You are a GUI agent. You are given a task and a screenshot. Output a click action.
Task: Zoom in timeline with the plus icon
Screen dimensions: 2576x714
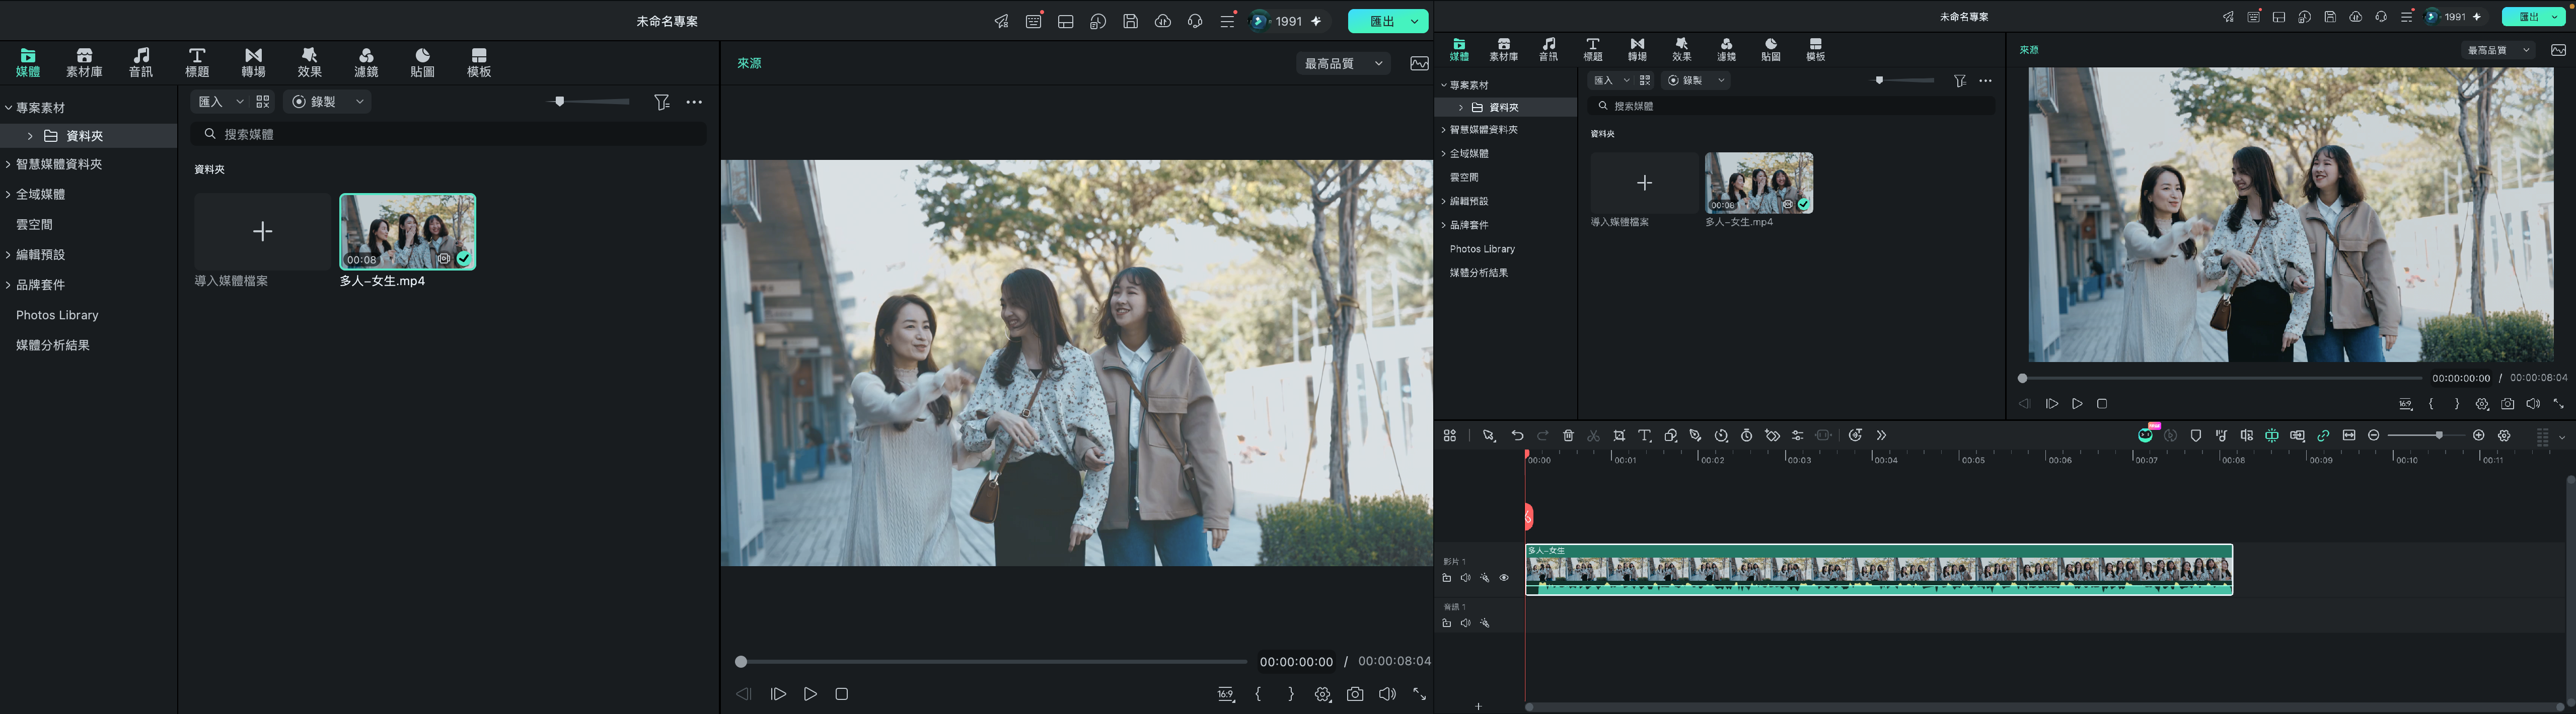(x=2478, y=435)
